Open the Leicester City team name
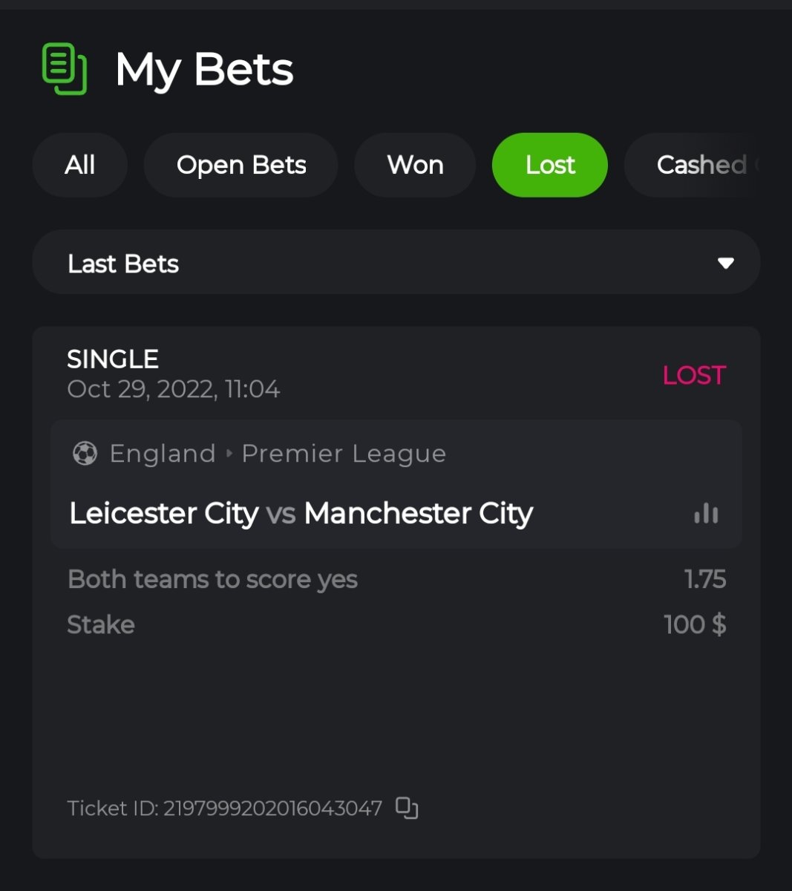This screenshot has width=792, height=891. click(x=163, y=513)
